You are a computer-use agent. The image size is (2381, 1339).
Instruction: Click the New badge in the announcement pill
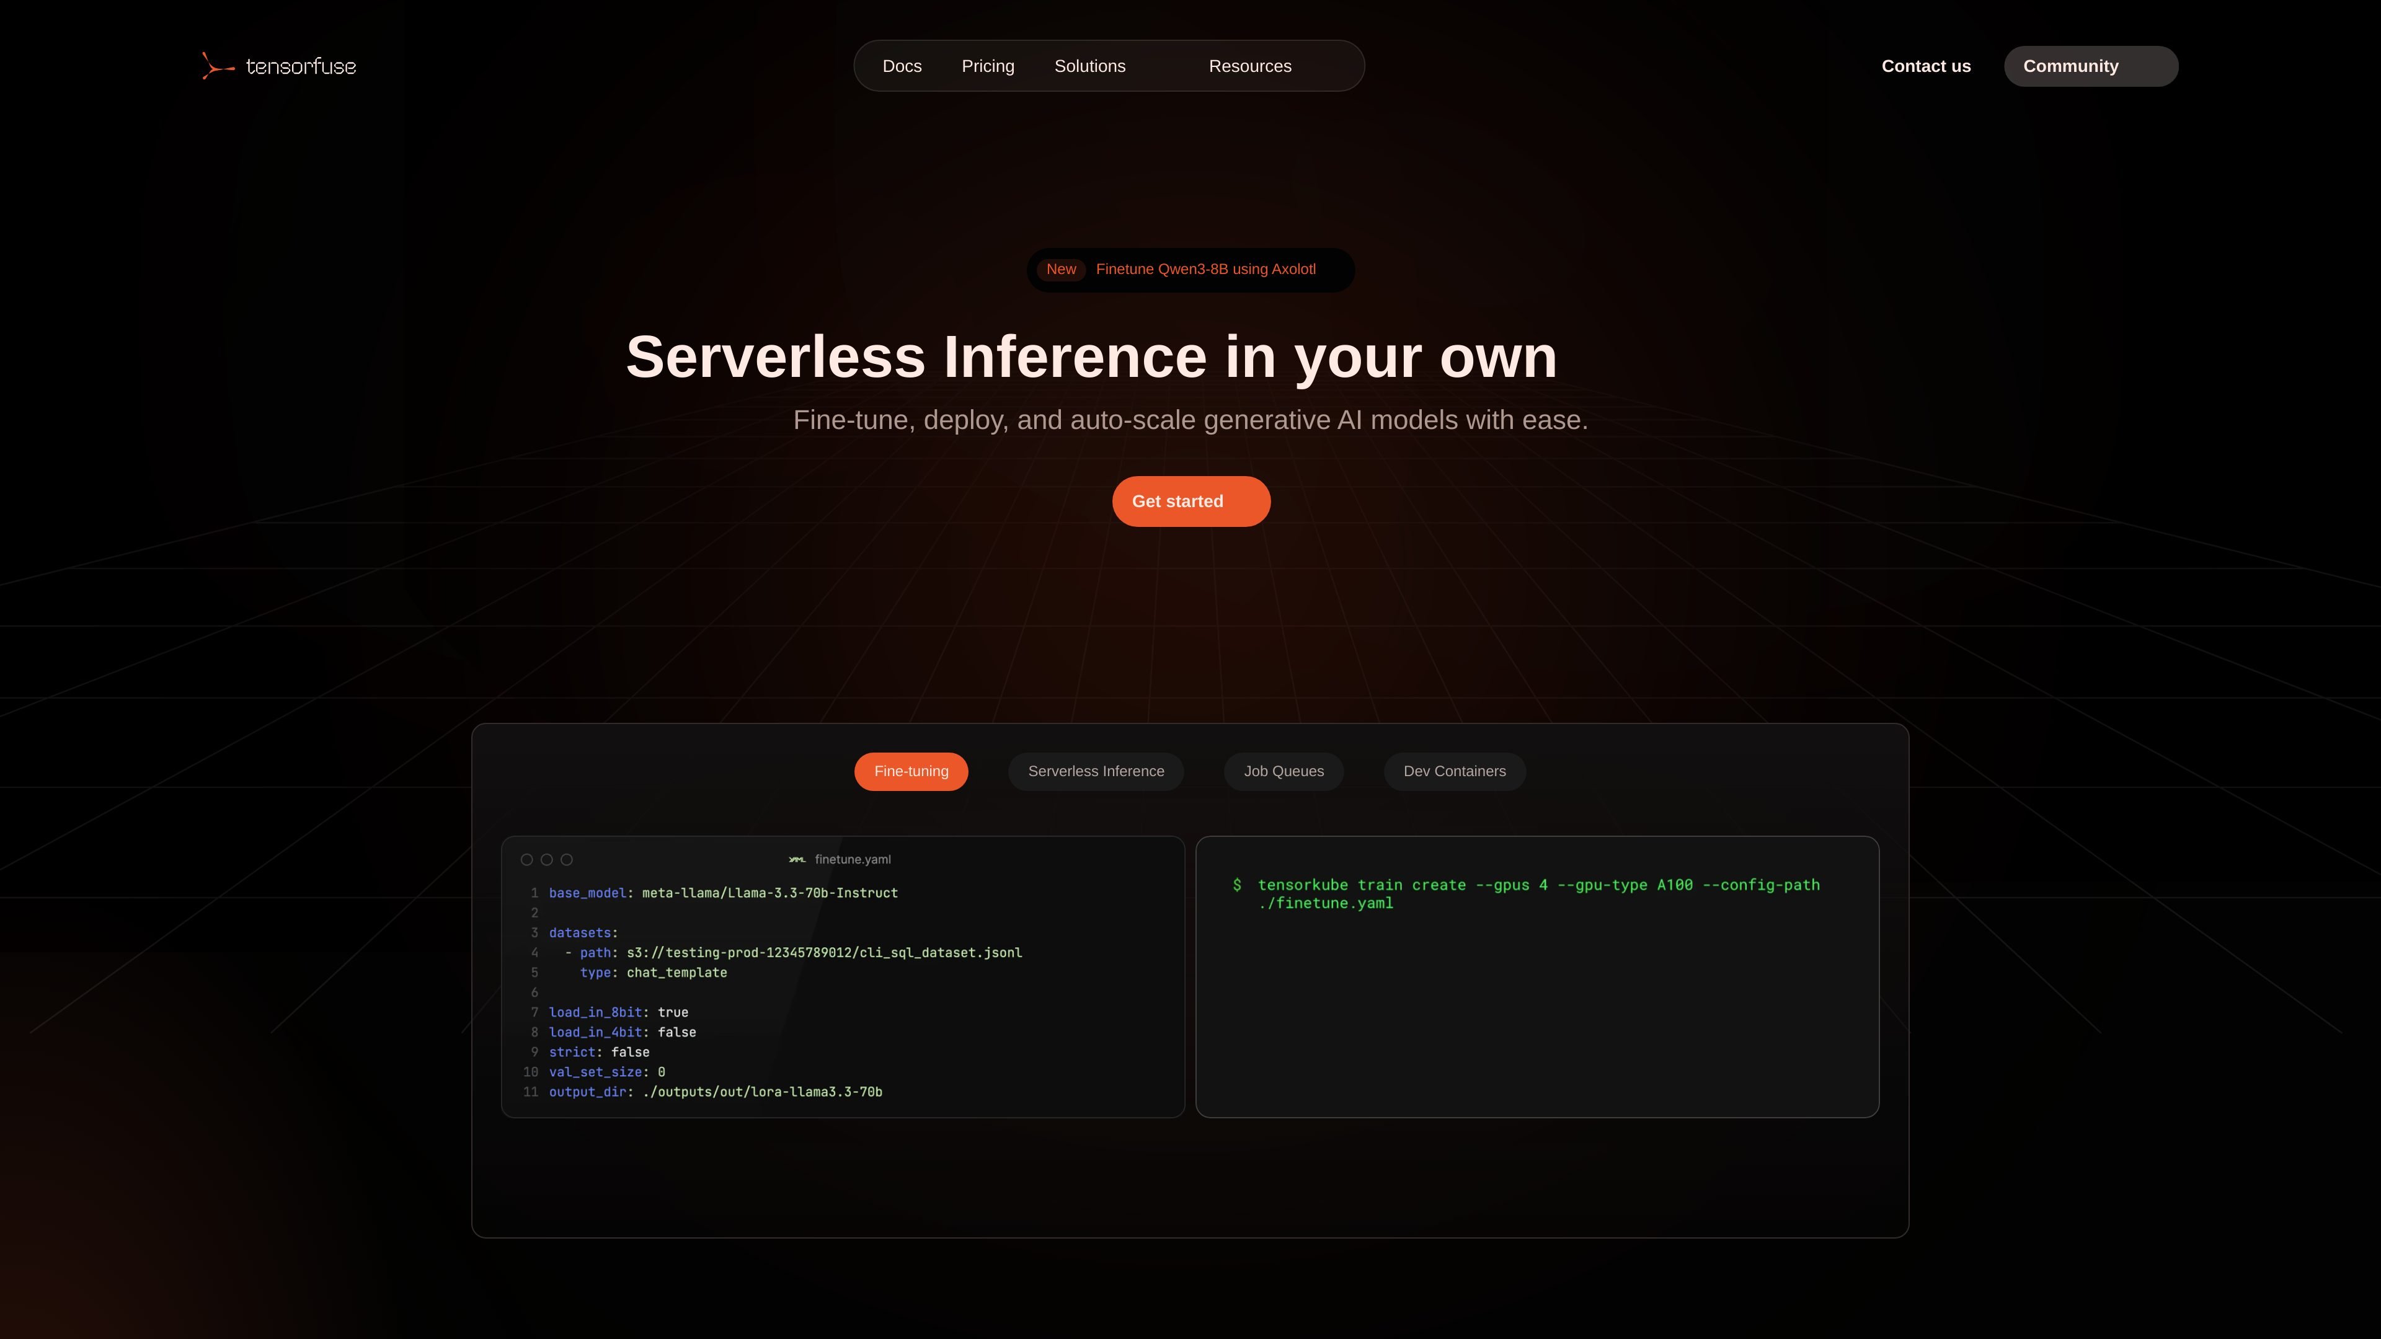point(1061,270)
